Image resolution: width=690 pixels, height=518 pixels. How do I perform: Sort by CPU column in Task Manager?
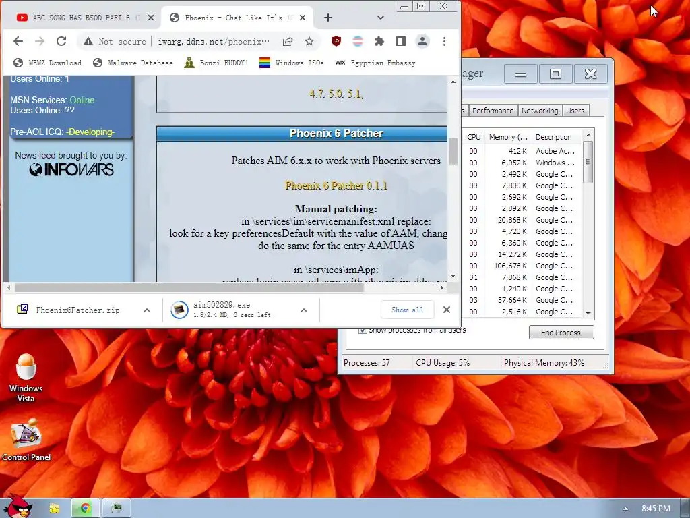click(x=474, y=137)
